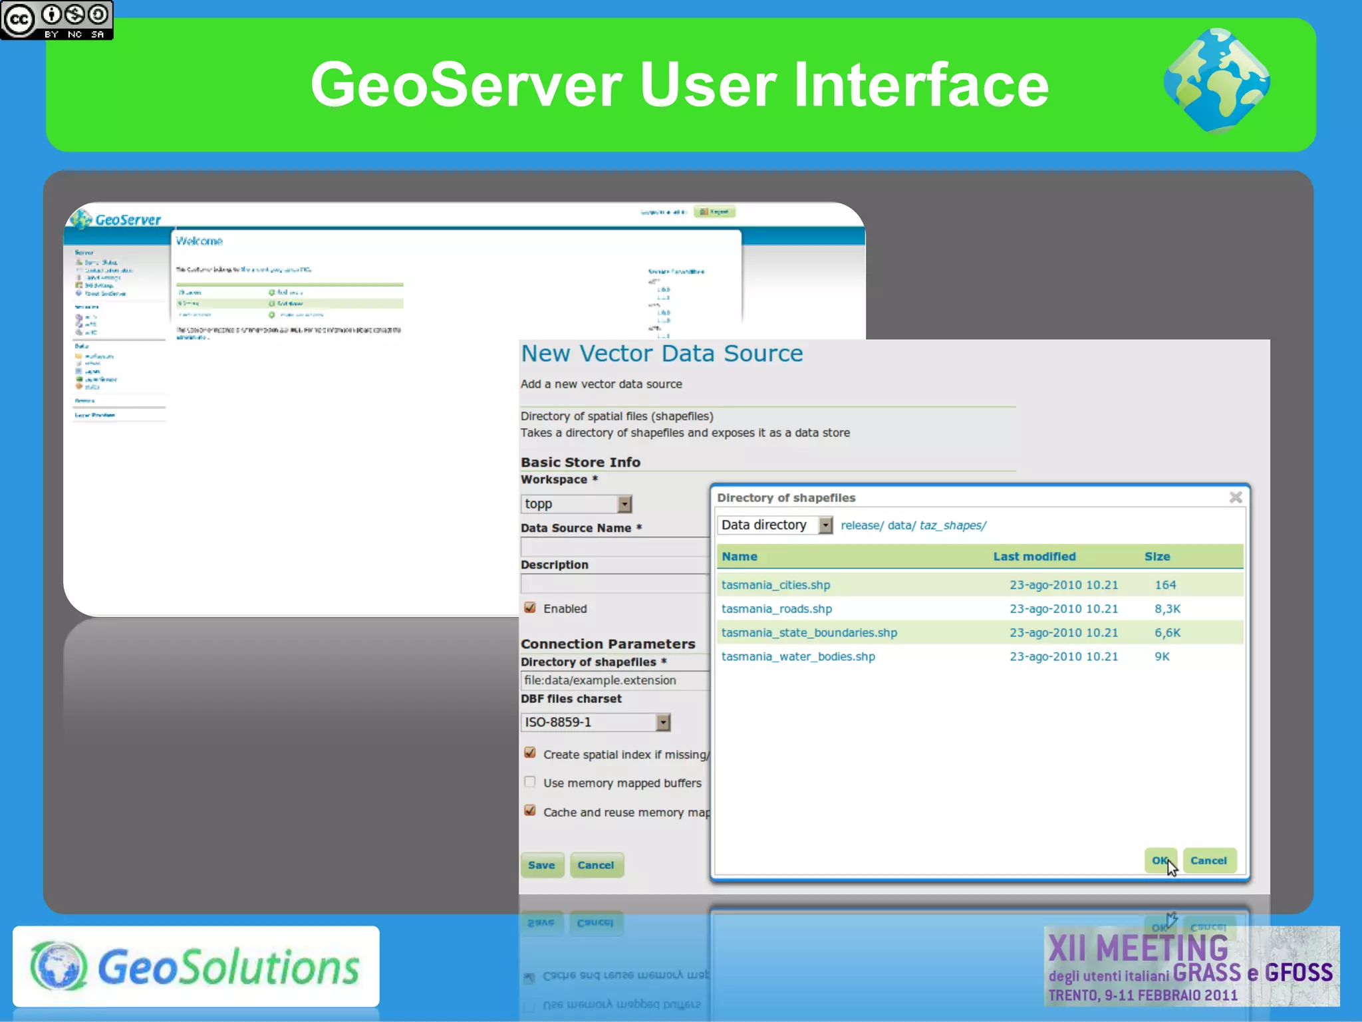Screen dimensions: 1362x1022
Task: Open the Workspace dropdown showing topp
Action: pyautogui.click(x=576, y=504)
